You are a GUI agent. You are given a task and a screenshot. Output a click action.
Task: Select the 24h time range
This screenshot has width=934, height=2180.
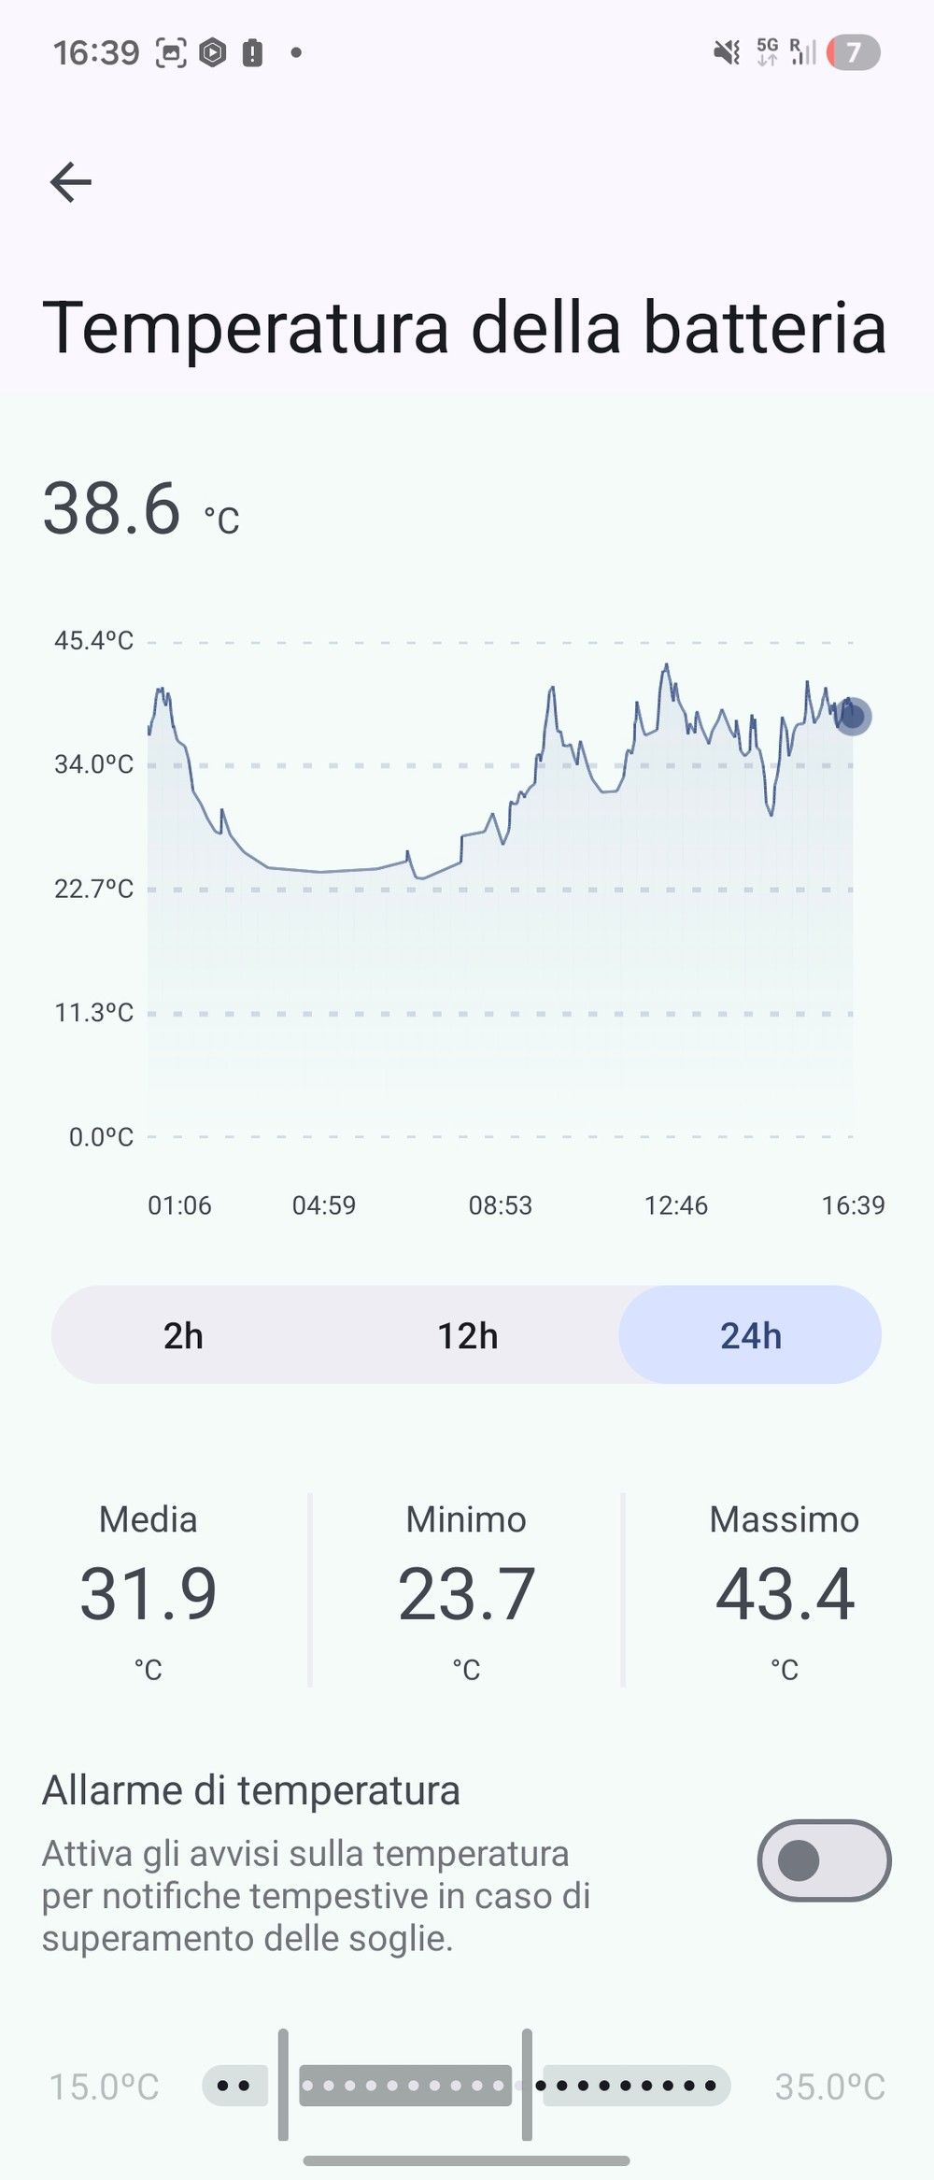750,1335
